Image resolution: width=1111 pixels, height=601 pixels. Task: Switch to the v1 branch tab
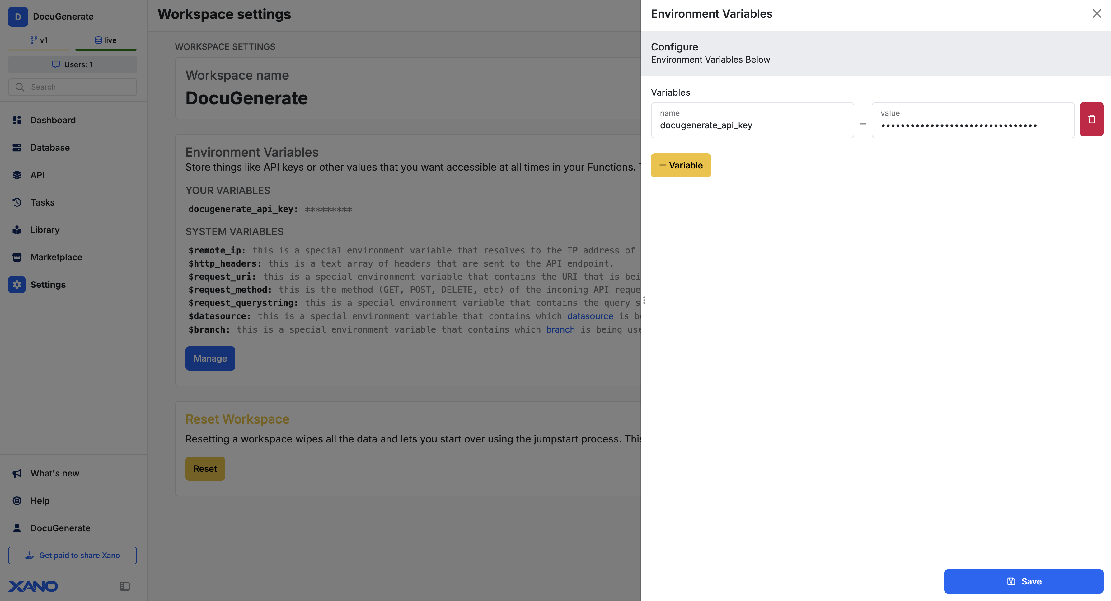39,40
